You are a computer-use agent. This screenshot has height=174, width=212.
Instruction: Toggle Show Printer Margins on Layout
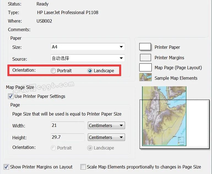[6, 167]
